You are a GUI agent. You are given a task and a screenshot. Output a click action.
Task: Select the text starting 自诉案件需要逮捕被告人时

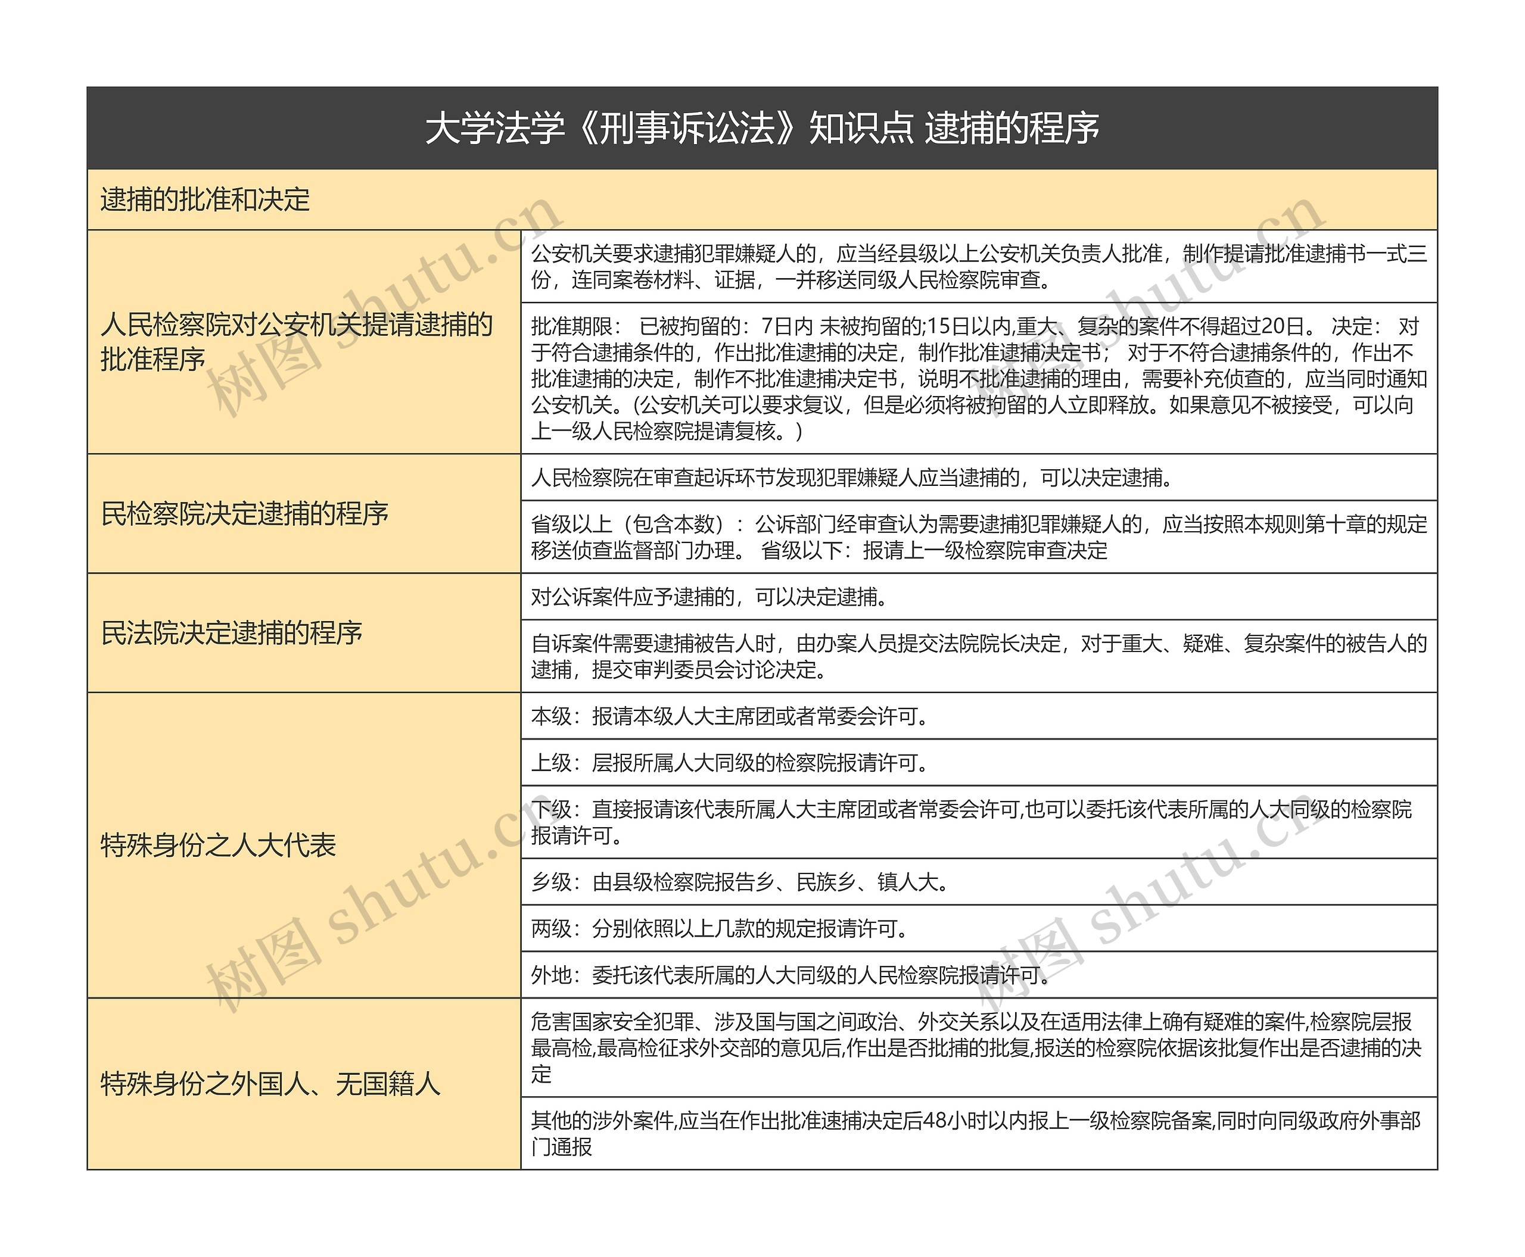[979, 656]
